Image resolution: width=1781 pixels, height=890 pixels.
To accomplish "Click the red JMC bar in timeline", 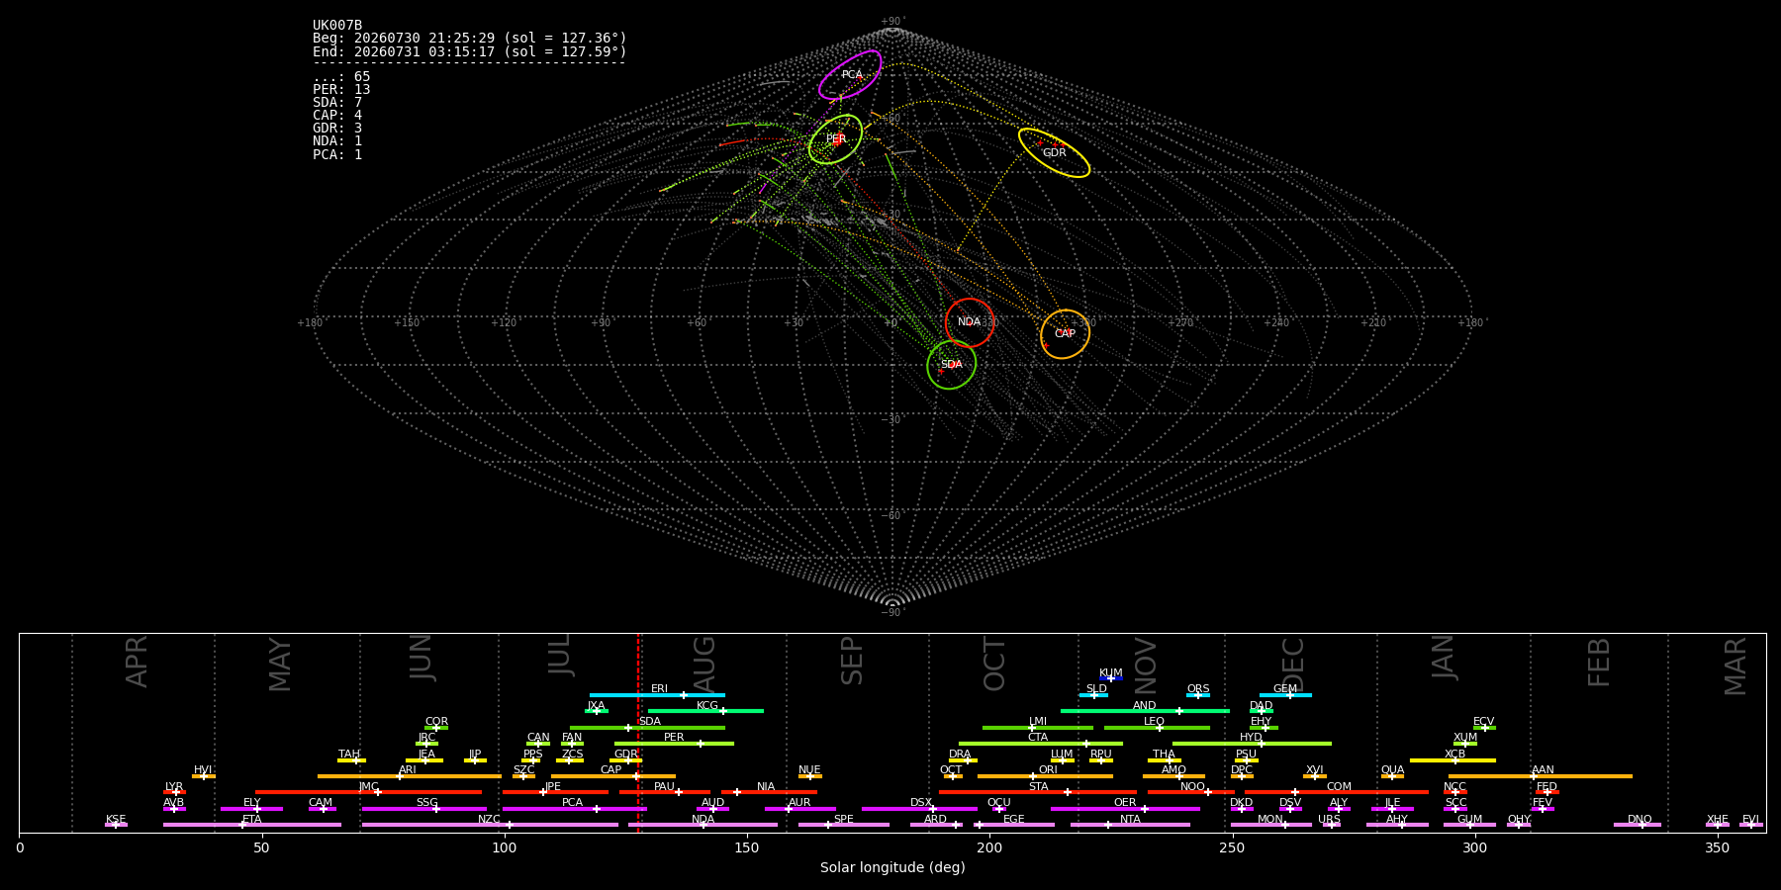I will 368,792.
